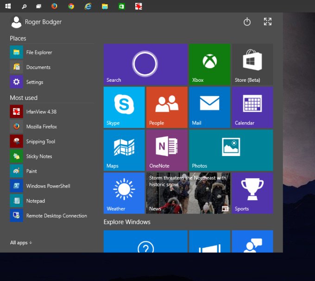Viewport: 315px width, 281px height.
Task: Open the Roger Bodger account menu
Action: (36, 22)
